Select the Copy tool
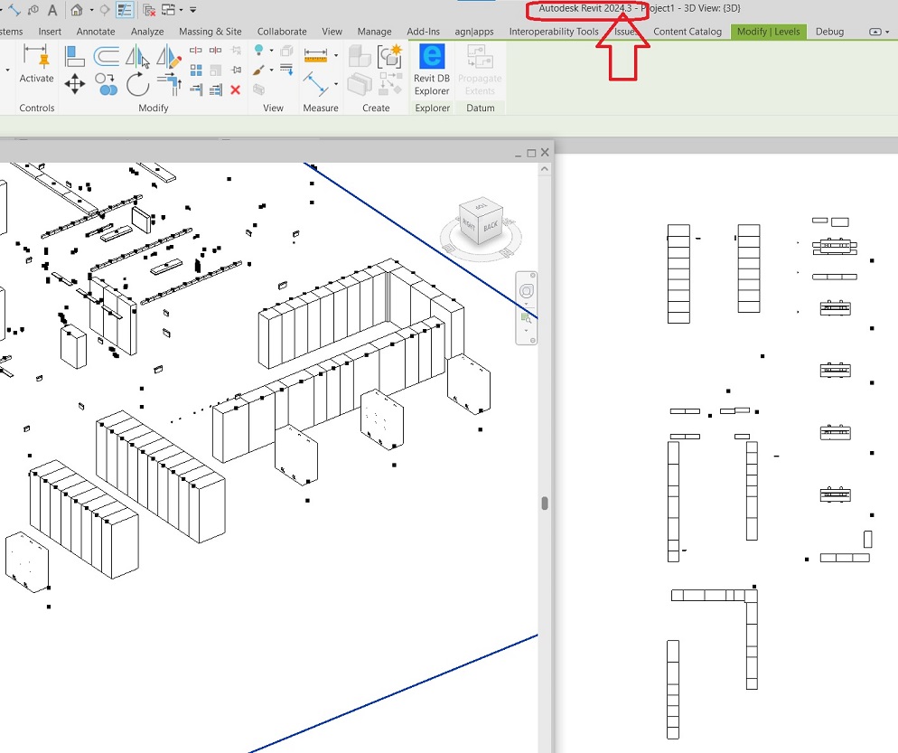Viewport: 898px width, 753px height. (x=107, y=85)
